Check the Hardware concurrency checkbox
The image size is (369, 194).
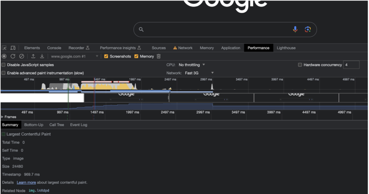point(300,65)
